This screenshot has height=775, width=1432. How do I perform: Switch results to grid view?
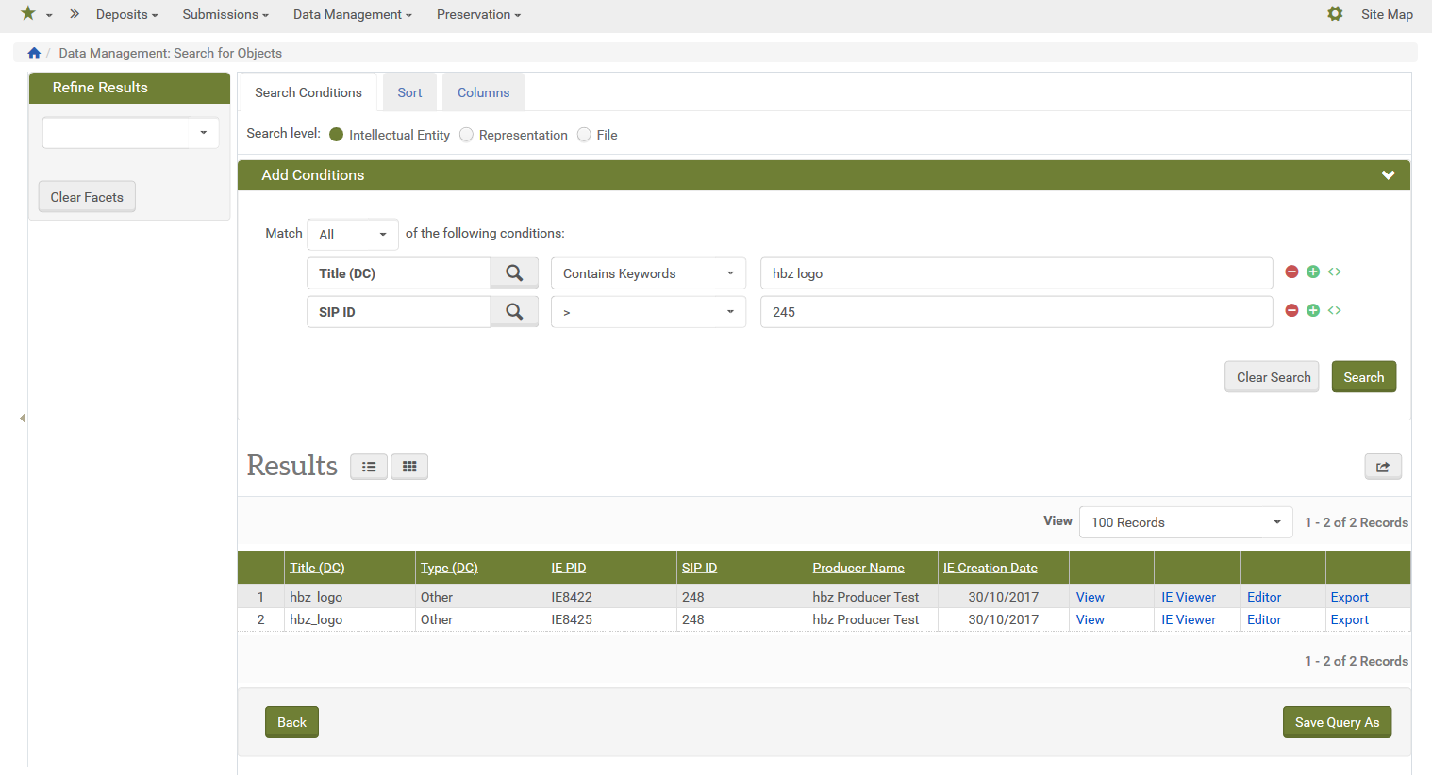point(409,467)
